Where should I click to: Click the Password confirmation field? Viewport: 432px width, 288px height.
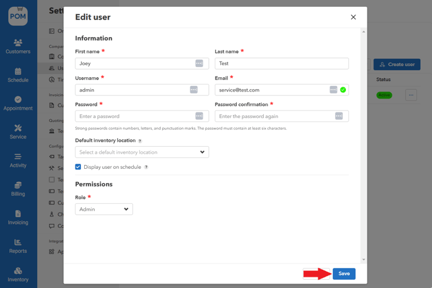274,116
